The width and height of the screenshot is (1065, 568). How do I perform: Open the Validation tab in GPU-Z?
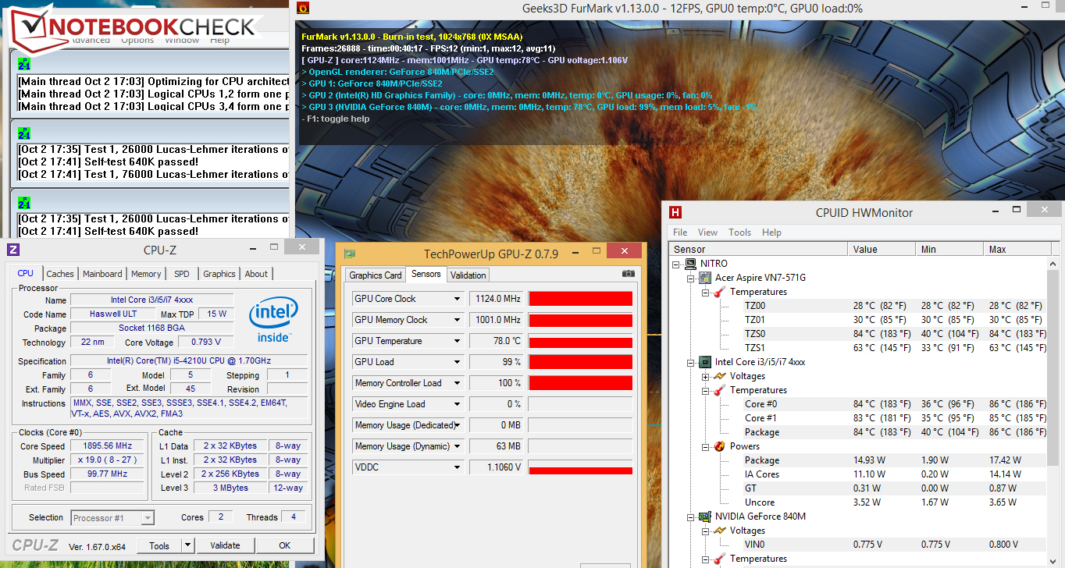pyautogui.click(x=468, y=275)
